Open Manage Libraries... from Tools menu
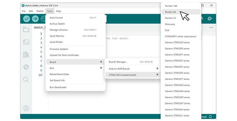 76,30
